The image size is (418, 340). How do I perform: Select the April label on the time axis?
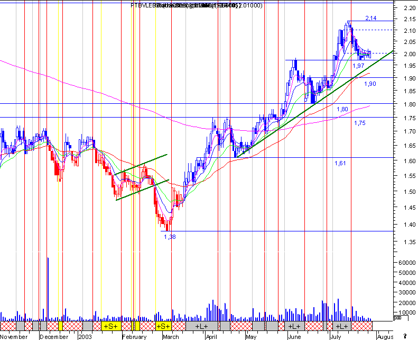tap(211, 337)
